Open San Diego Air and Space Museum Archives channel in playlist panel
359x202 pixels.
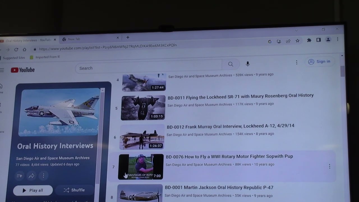53,158
